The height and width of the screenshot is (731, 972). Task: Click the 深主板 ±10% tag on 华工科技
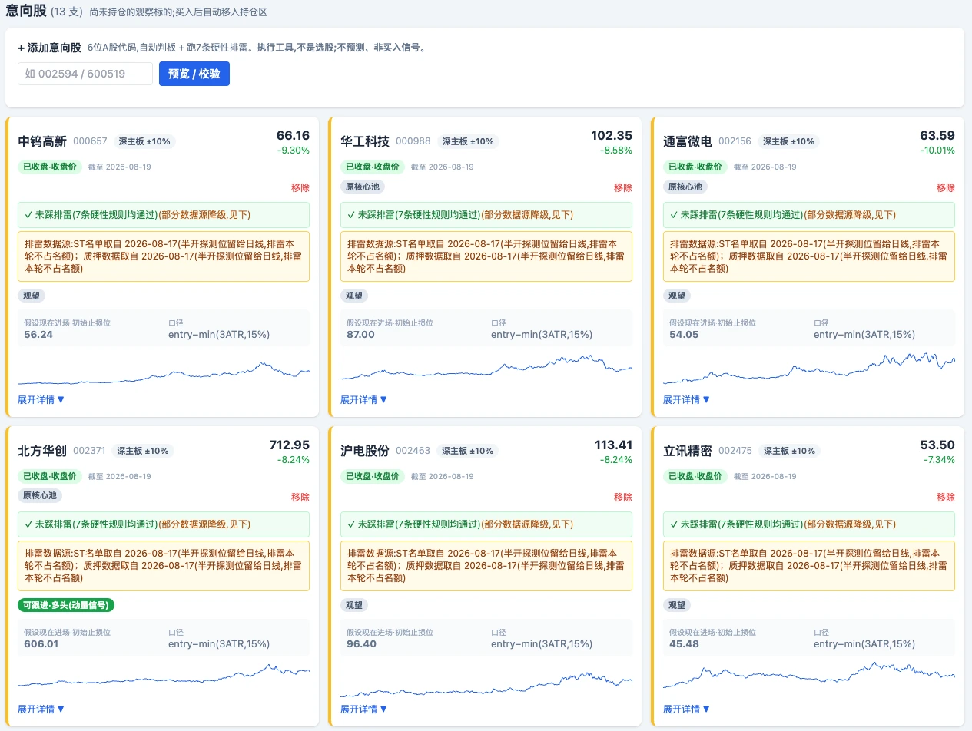click(468, 141)
